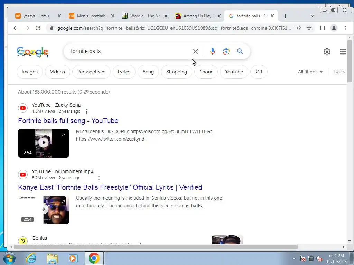Image resolution: width=354 pixels, height=265 pixels.
Task: Expand All filters dropdown
Action: 310,72
